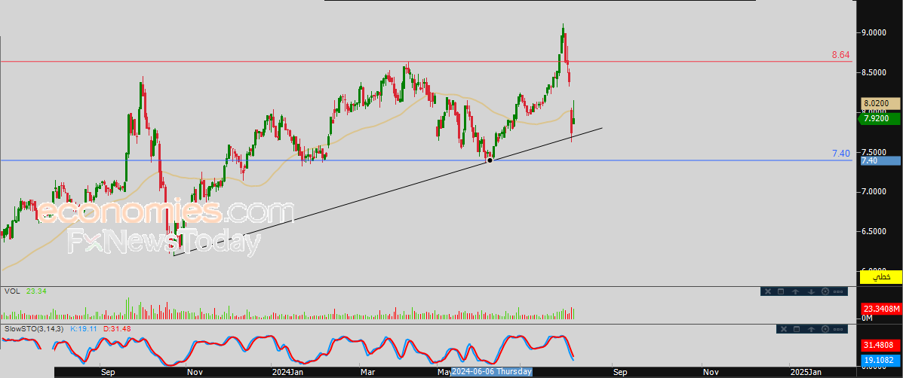
Task: Click the 8.0200 price tag on axis
Action: point(880,103)
